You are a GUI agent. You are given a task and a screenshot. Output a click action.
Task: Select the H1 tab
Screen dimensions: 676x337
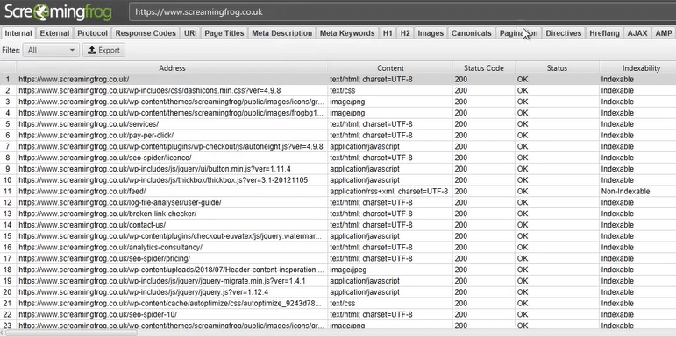click(388, 33)
